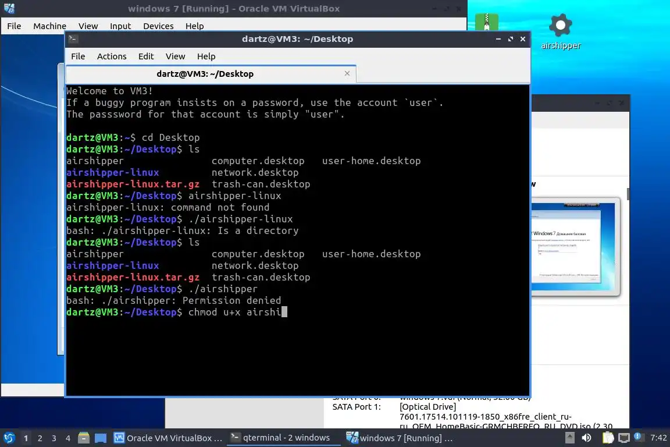Switch to workspace 4 in pager
670x447 pixels.
click(x=68, y=438)
